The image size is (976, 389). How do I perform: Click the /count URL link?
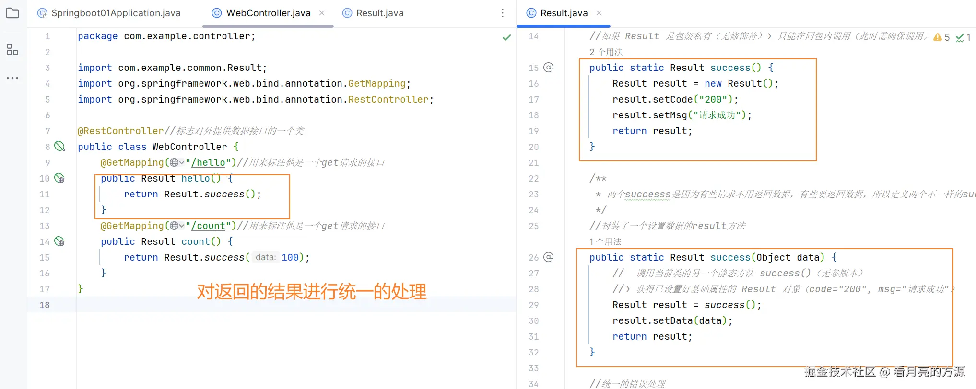tap(208, 226)
